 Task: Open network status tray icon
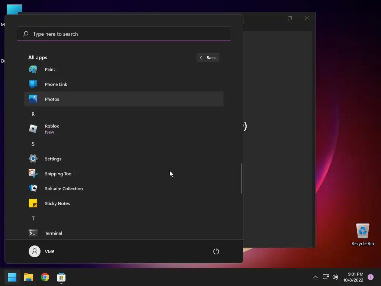[326, 277]
